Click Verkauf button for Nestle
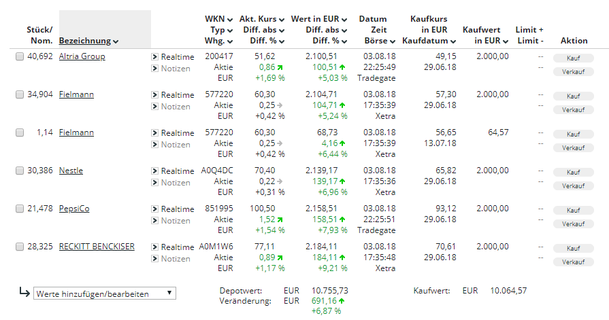 [573, 185]
